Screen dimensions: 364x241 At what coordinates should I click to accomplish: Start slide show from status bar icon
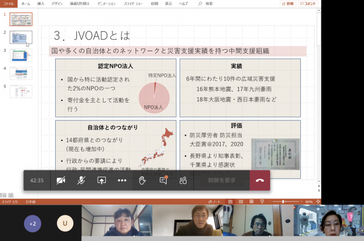click(x=262, y=202)
